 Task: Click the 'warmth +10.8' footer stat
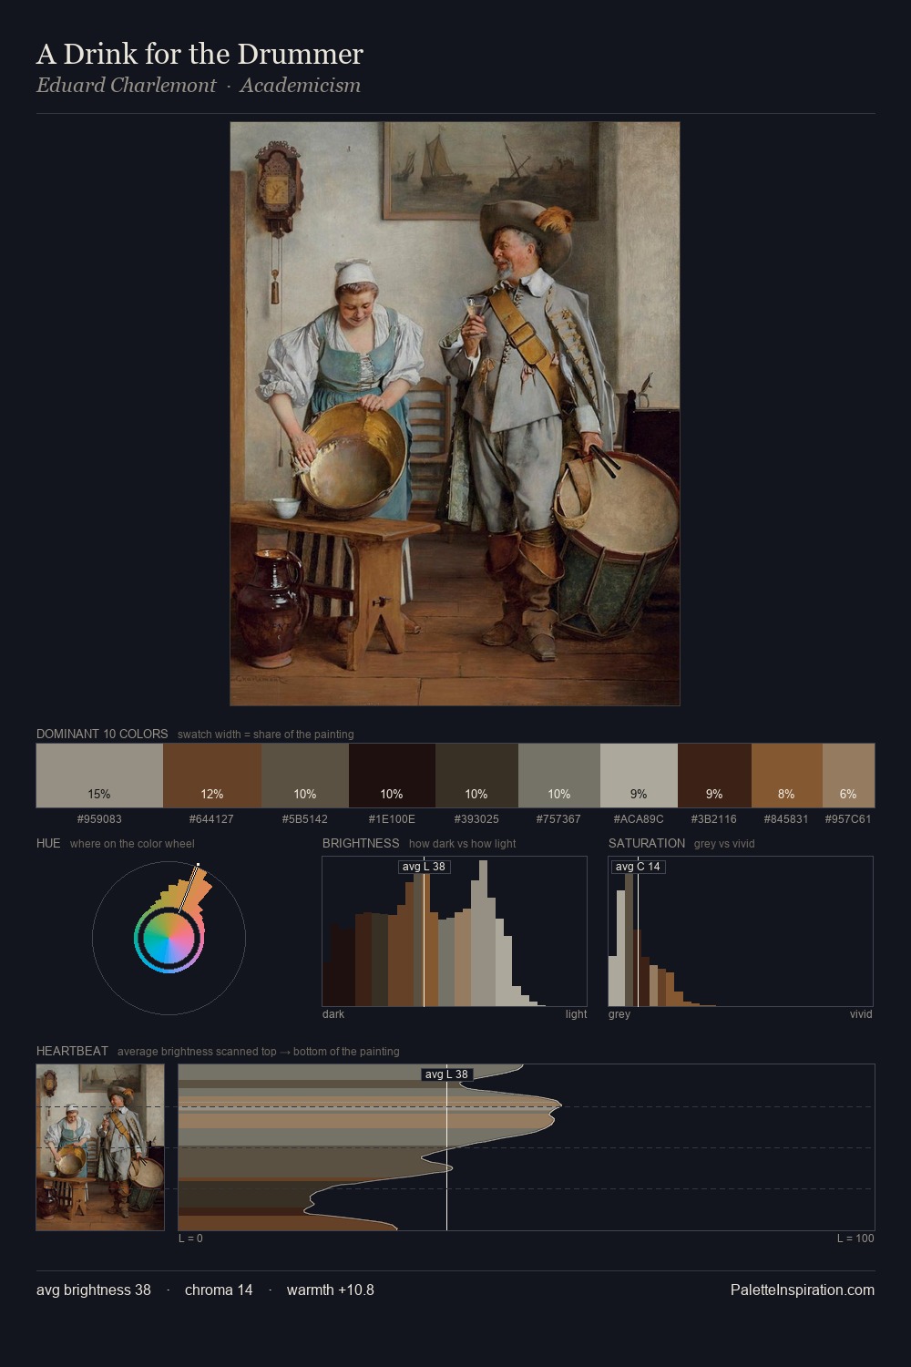pyautogui.click(x=331, y=1290)
